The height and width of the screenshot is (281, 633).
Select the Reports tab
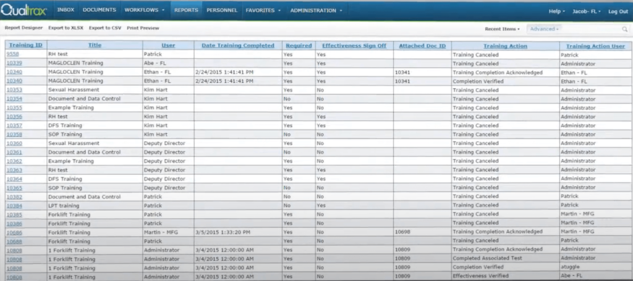[x=186, y=10]
